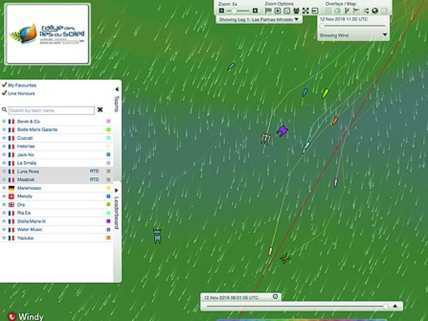428x321 pixels.
Task: Clear team search with the X icon
Action: 100,110
